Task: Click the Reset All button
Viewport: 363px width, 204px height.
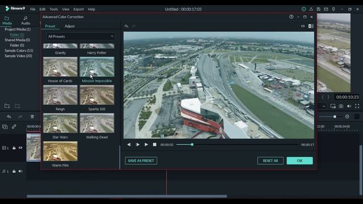Action: 270,161
